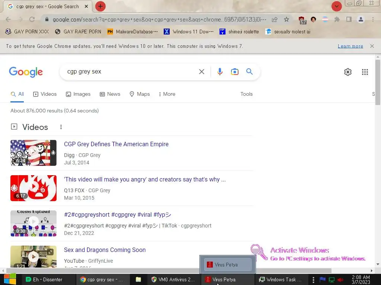Viewport: 381px width, 285px height.
Task: Click the striped flag extension icon
Action: point(325,19)
